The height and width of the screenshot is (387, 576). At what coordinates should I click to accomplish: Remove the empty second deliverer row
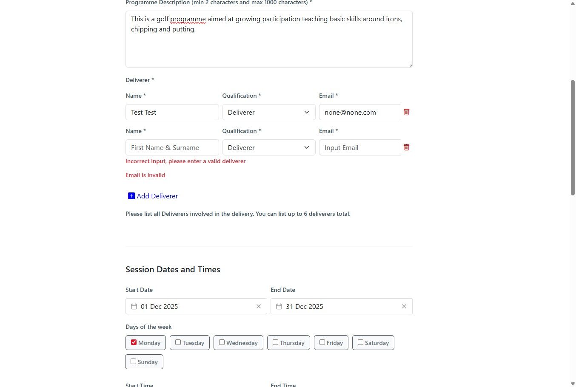point(406,147)
